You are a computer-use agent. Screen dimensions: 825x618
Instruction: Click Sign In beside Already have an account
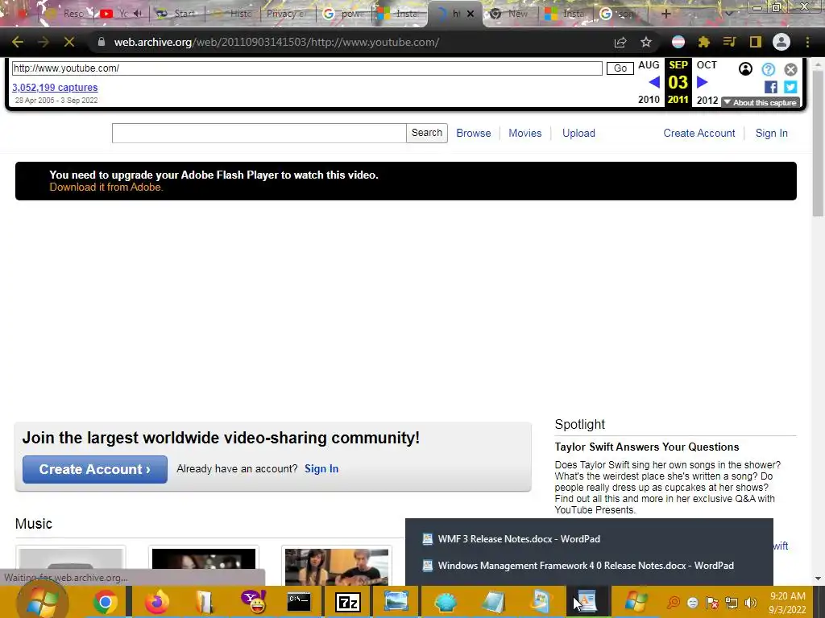(x=321, y=469)
